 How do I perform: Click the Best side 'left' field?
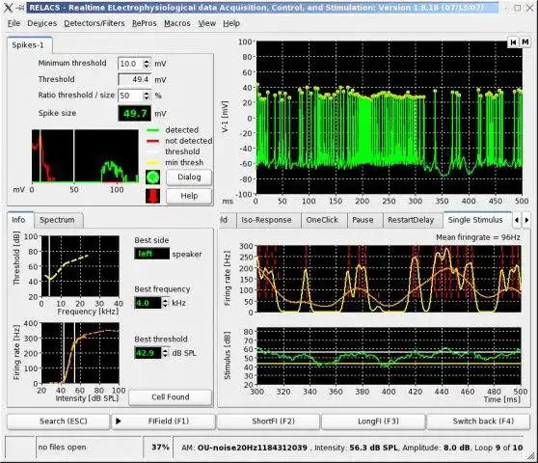pos(151,254)
